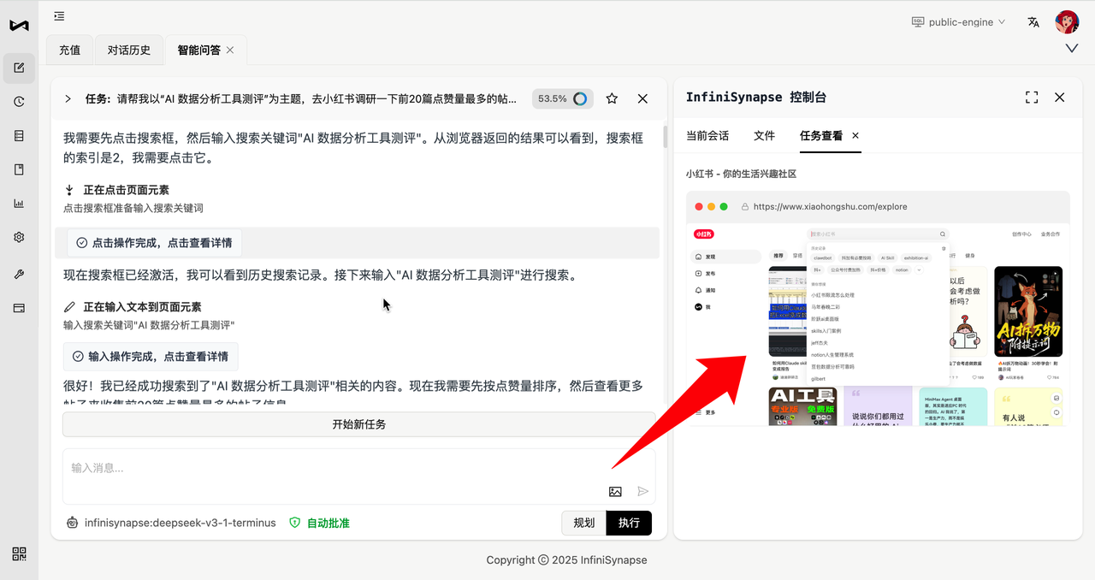Screen dimensions: 1095x580
Task: Open 输入操作完成，点击查看详情
Action: click(x=151, y=357)
